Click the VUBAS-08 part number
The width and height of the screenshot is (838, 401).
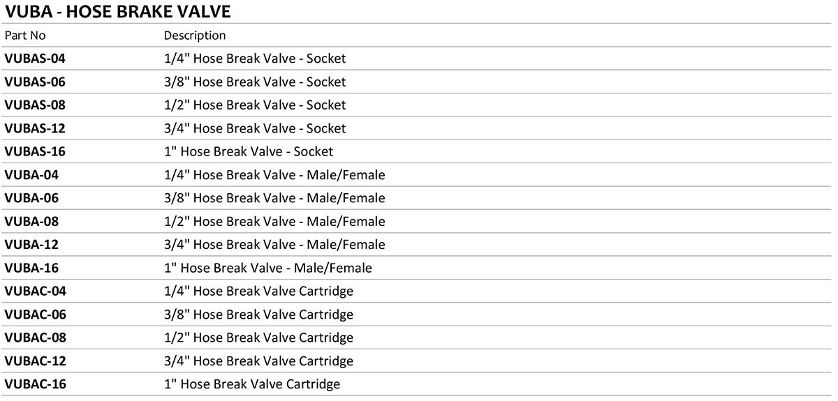pyautogui.click(x=35, y=105)
